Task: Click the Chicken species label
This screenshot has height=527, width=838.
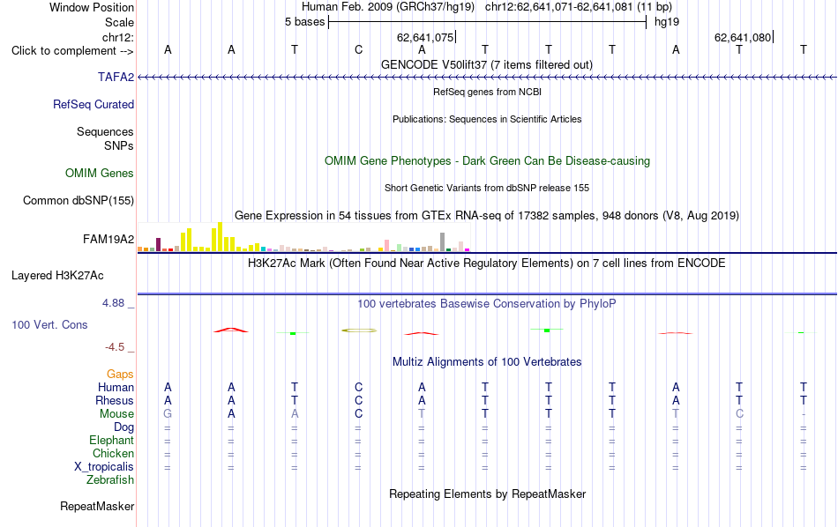Action: (113, 453)
